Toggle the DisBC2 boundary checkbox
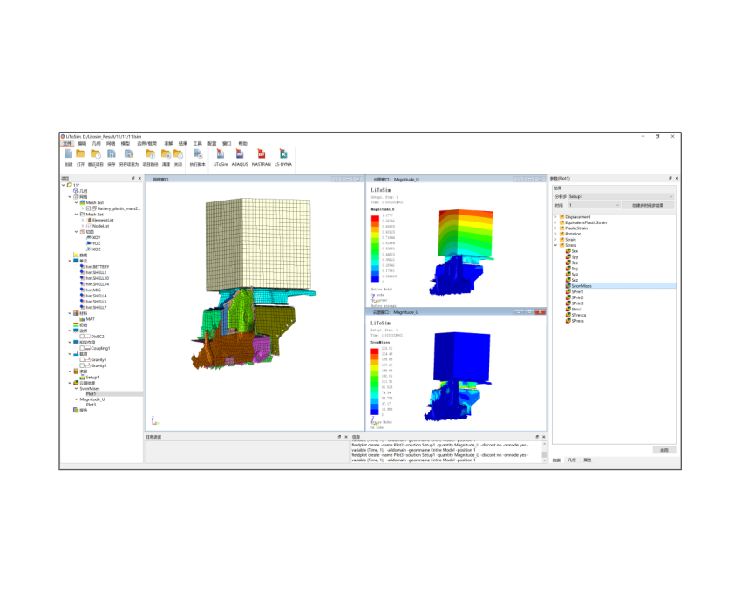 (x=82, y=337)
